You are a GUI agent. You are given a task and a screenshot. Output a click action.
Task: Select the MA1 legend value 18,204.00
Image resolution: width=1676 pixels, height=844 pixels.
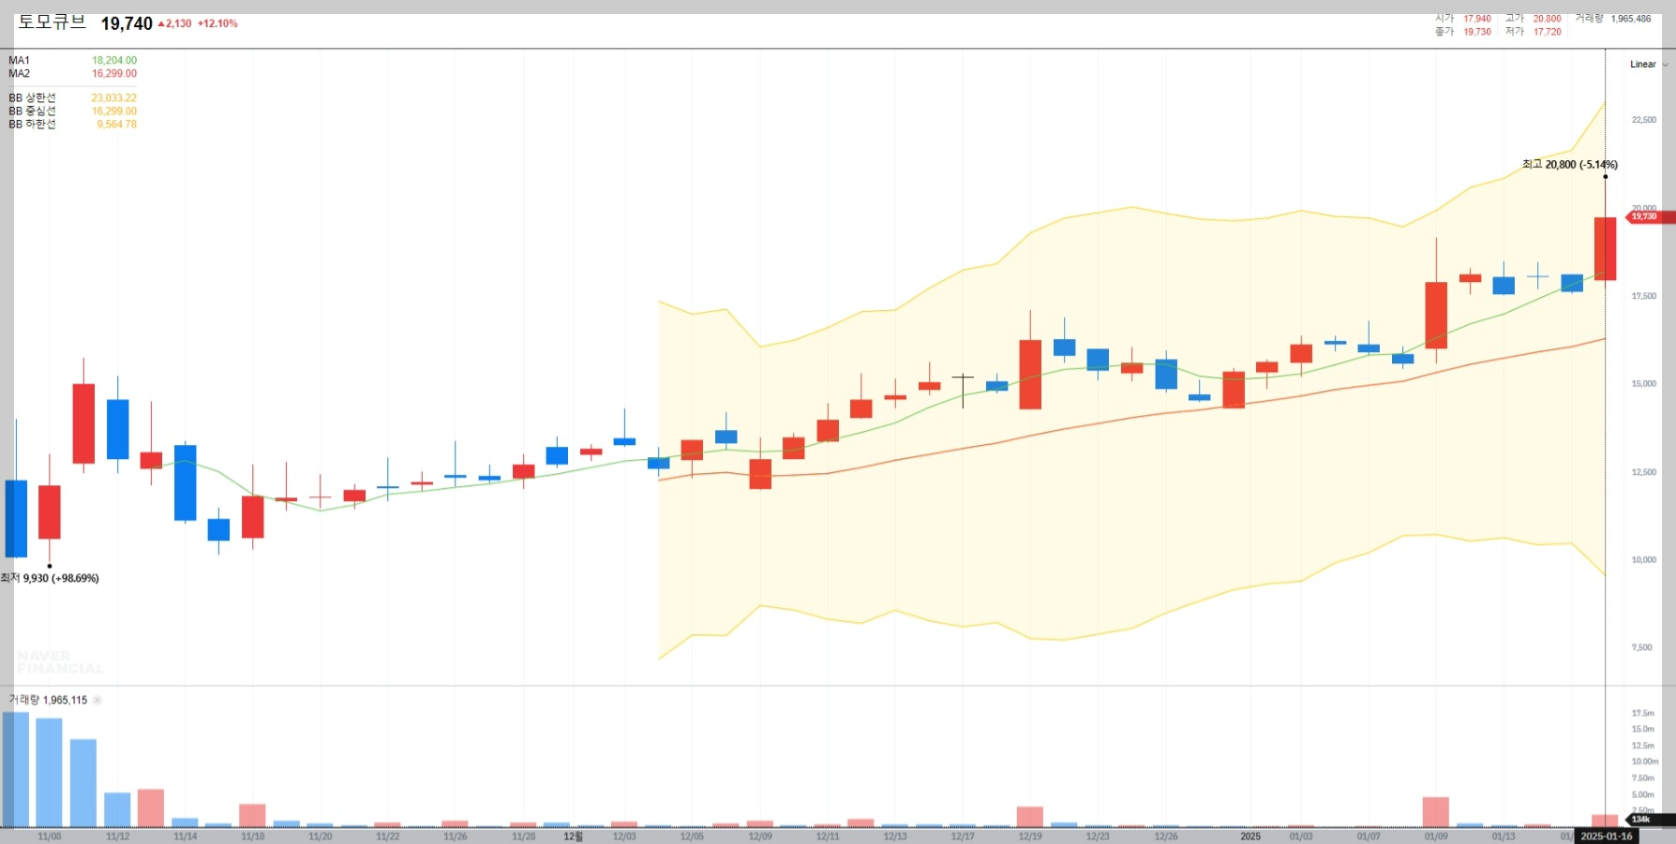tap(114, 61)
